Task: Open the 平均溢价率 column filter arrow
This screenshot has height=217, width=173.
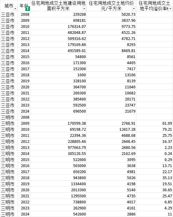Action: point(170,9)
